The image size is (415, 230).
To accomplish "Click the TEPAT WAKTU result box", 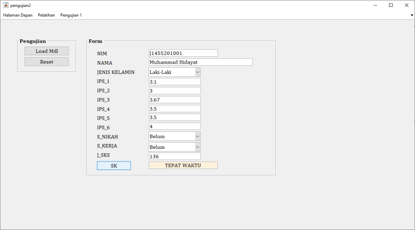I will tap(183, 166).
